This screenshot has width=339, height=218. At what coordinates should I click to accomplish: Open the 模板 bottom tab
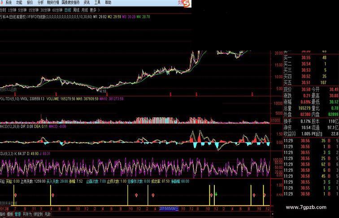pyautogui.click(x=10, y=214)
